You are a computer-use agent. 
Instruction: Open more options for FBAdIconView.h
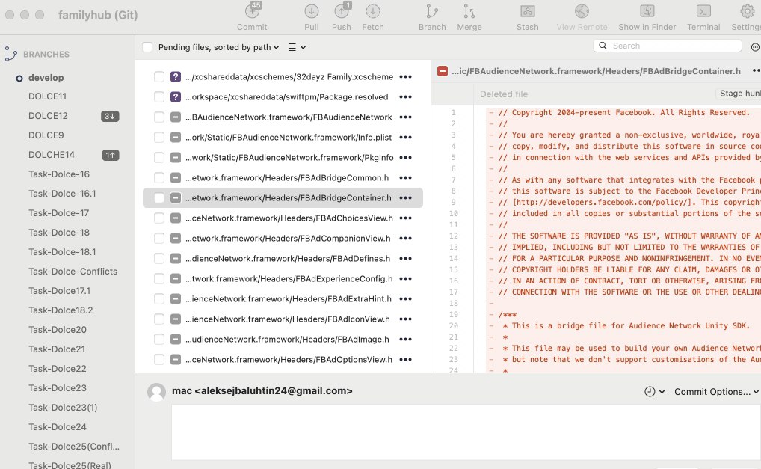coord(405,319)
